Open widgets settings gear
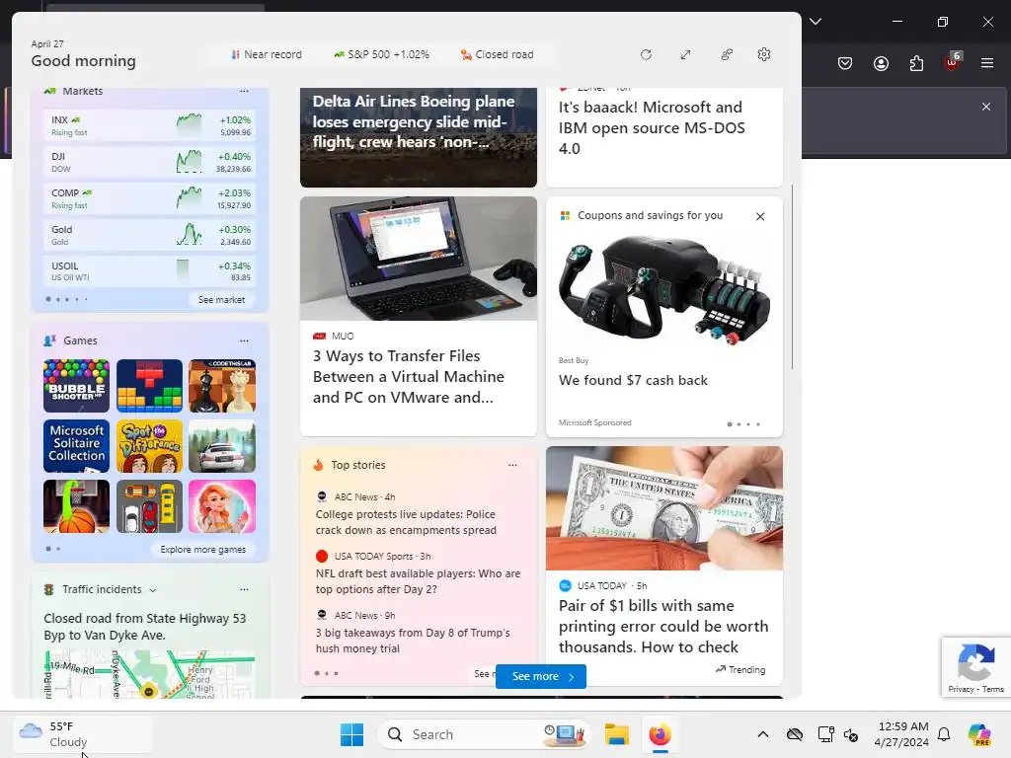 (x=764, y=55)
